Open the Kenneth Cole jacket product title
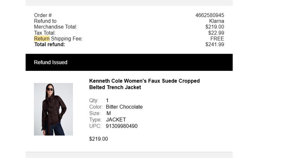Image resolution: width=282 pixels, height=158 pixels. point(144,84)
